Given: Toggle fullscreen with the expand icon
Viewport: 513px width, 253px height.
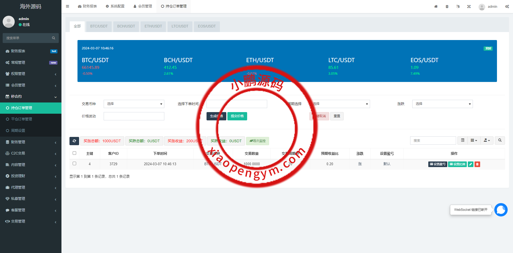Looking at the screenshot, I should click(469, 7).
